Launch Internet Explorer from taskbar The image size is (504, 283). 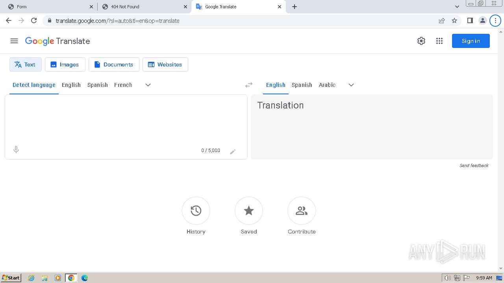(x=31, y=278)
